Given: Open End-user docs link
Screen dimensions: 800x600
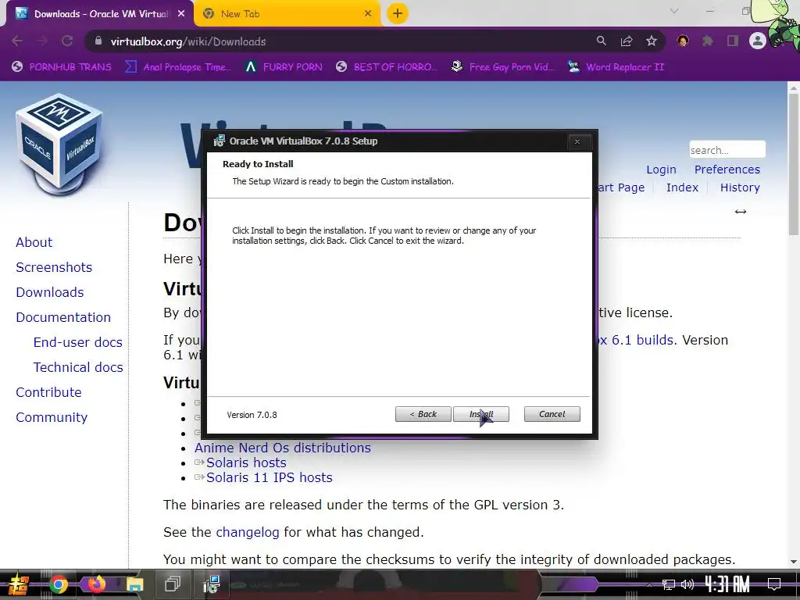Looking at the screenshot, I should coord(78,342).
